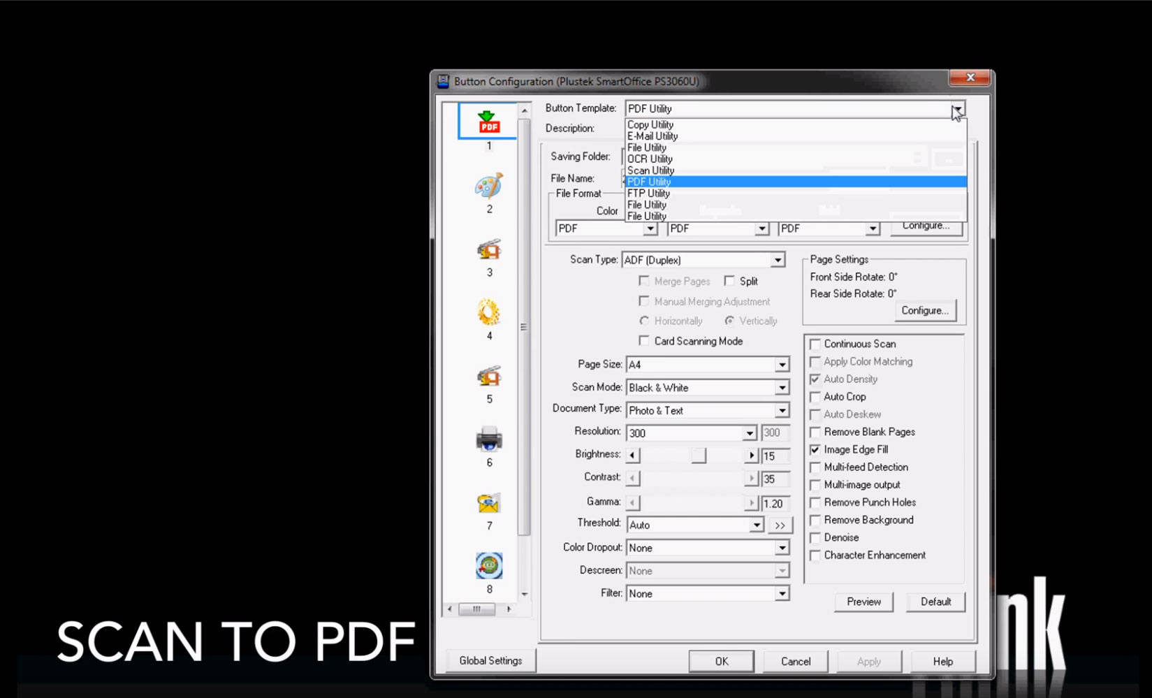
Task: Select button 1 PDF icon
Action: click(x=488, y=121)
